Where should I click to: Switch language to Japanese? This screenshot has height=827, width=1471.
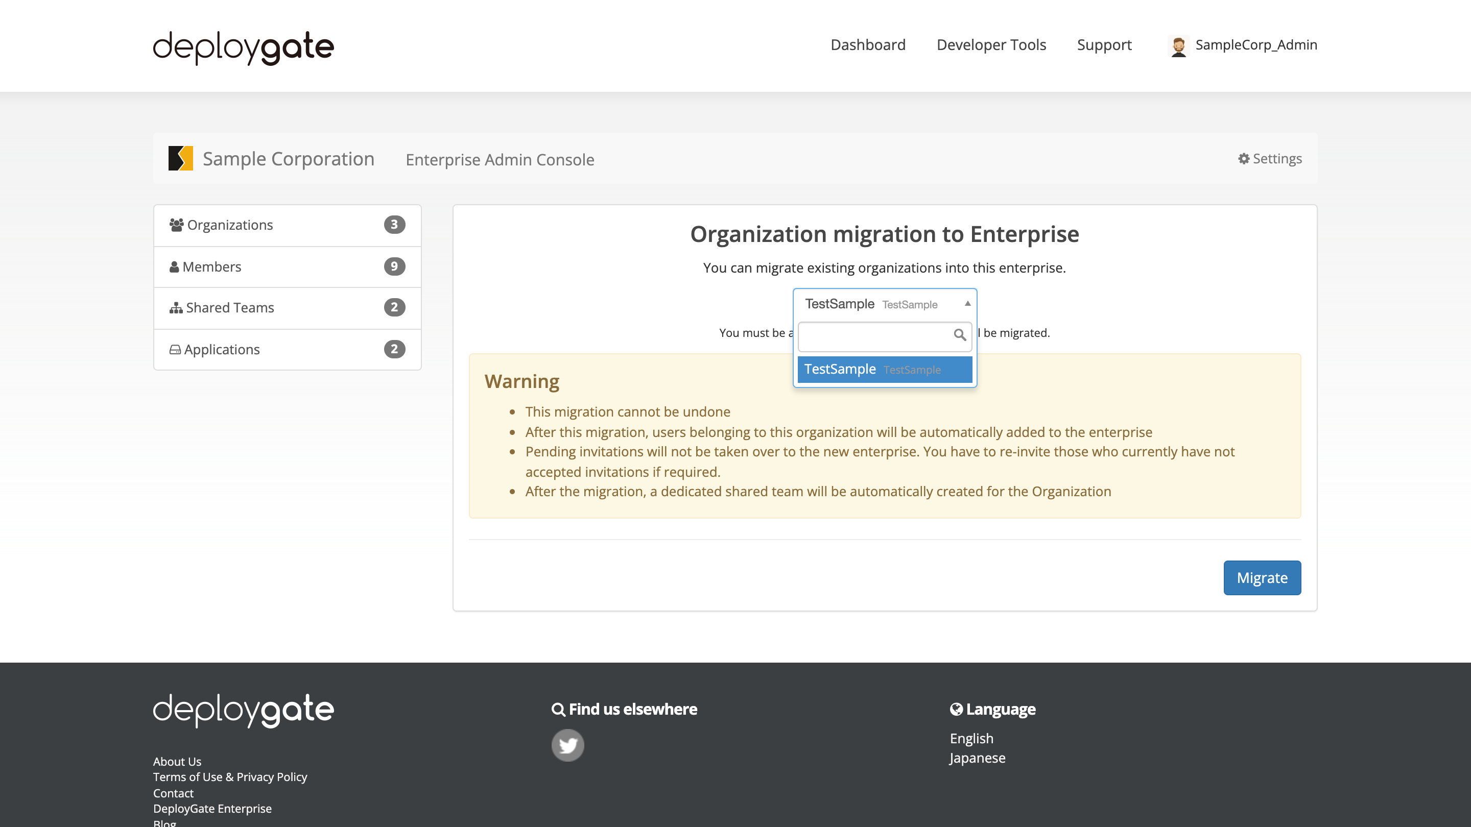[977, 758]
